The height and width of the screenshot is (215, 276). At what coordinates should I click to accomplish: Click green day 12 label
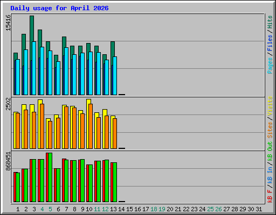tap(105, 209)
